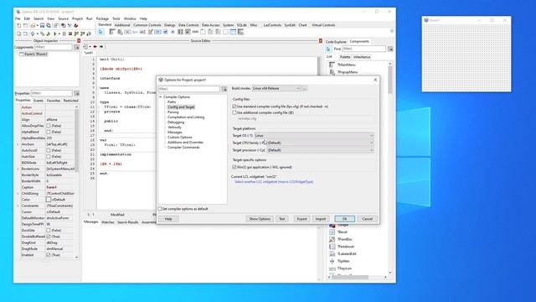Select 'Compilation and Linking' tree item

[x=186, y=117]
